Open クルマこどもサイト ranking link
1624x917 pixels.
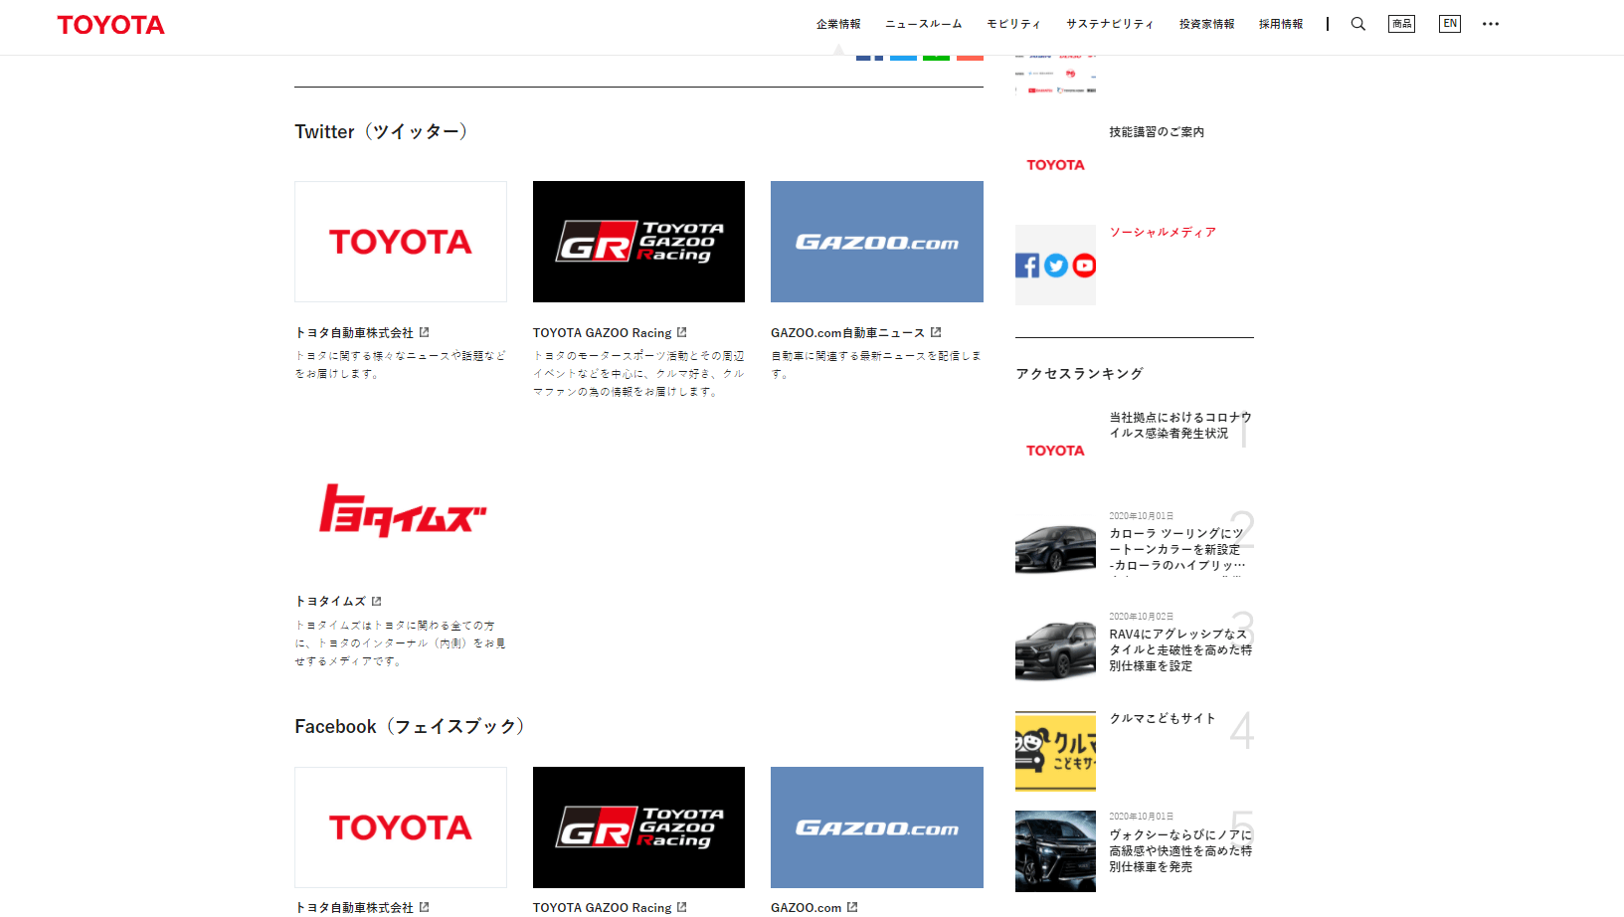pos(1163,718)
